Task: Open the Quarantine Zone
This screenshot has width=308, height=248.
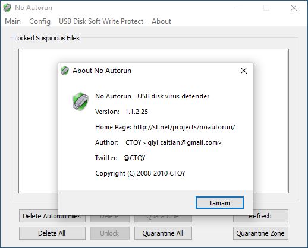Action: [260, 233]
